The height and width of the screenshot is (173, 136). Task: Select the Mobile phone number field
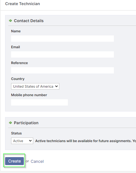39,102
